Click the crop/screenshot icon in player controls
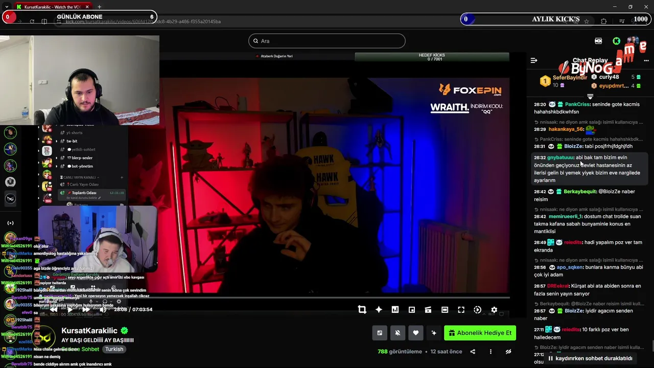Image resolution: width=654 pixels, height=368 pixels. click(x=362, y=310)
